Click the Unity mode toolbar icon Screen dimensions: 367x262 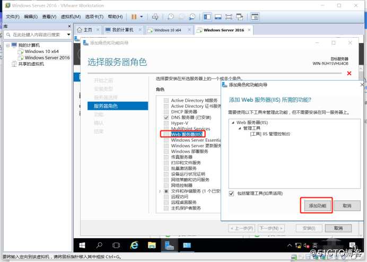tap(239, 17)
